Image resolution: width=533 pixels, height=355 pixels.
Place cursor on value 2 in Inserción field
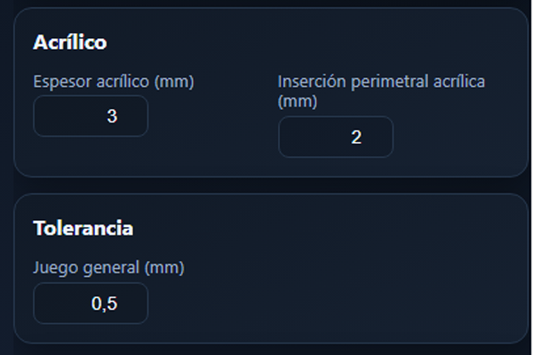point(356,138)
